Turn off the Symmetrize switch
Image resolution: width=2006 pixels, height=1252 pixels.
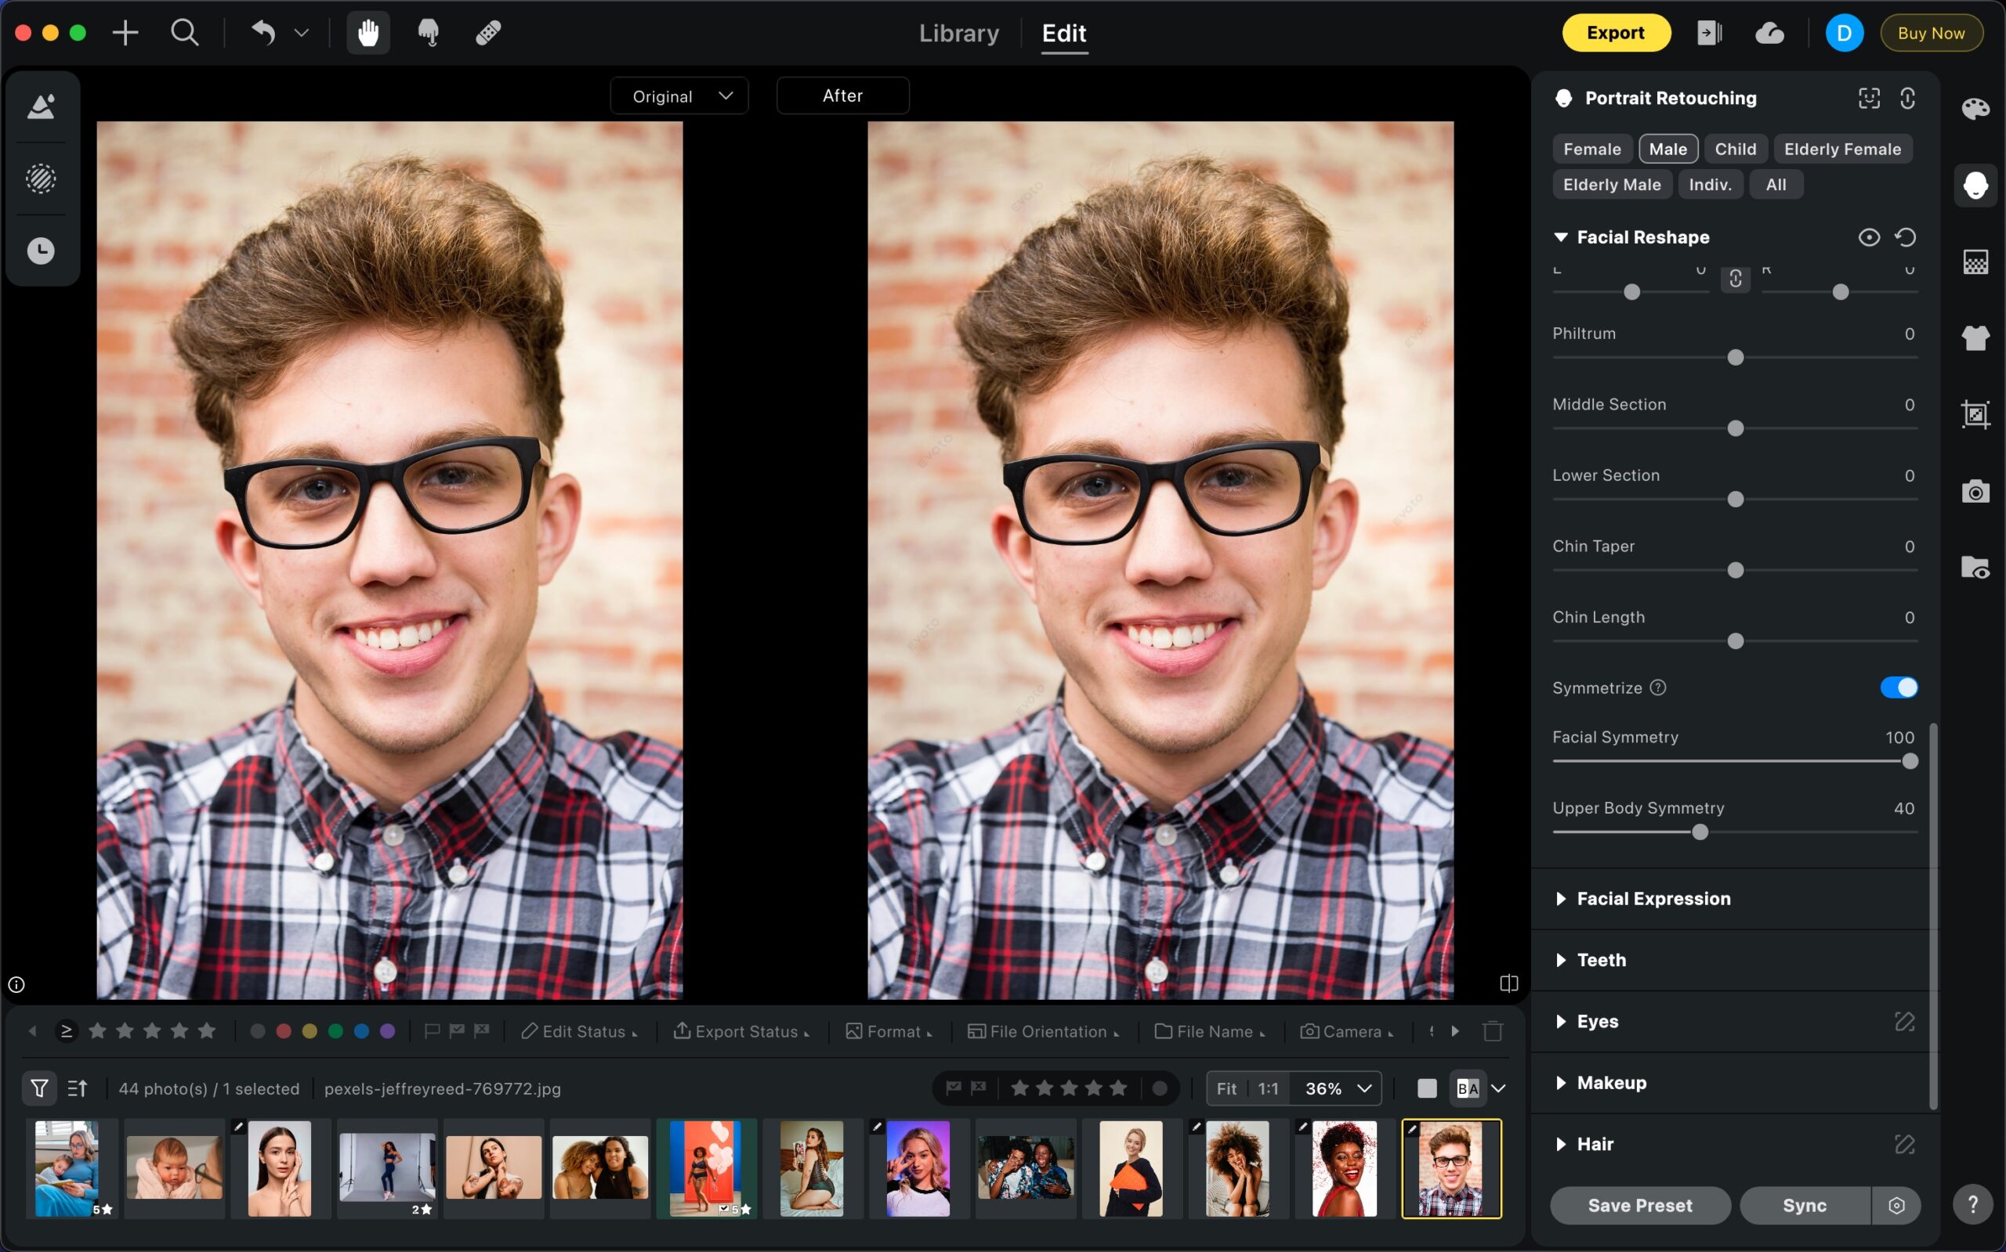[x=1899, y=687]
